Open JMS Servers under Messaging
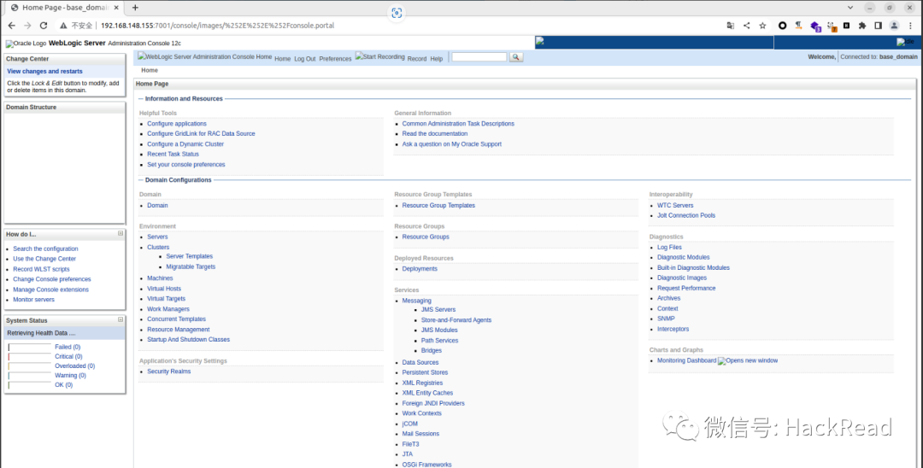The image size is (923, 468). pyautogui.click(x=438, y=309)
